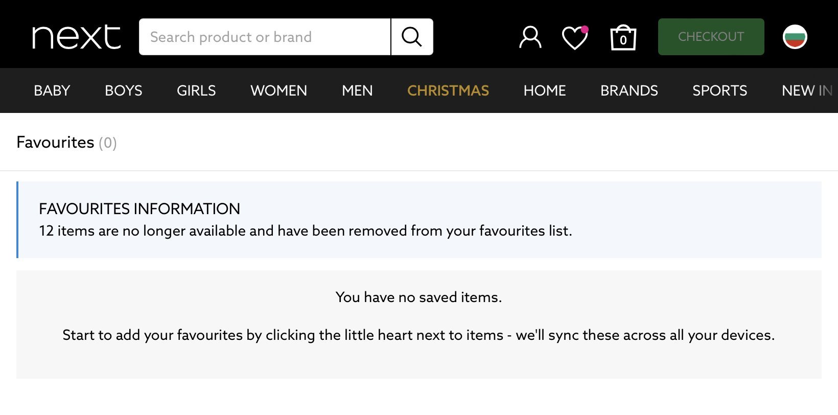Open the Home department menu
838x415 pixels.
(545, 90)
